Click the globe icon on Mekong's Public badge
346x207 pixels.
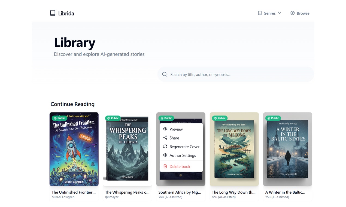click(215, 118)
